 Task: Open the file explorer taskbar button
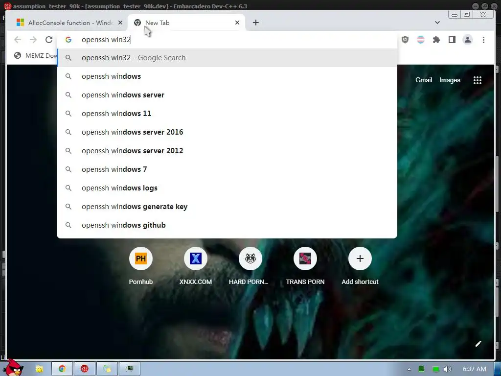point(107,369)
